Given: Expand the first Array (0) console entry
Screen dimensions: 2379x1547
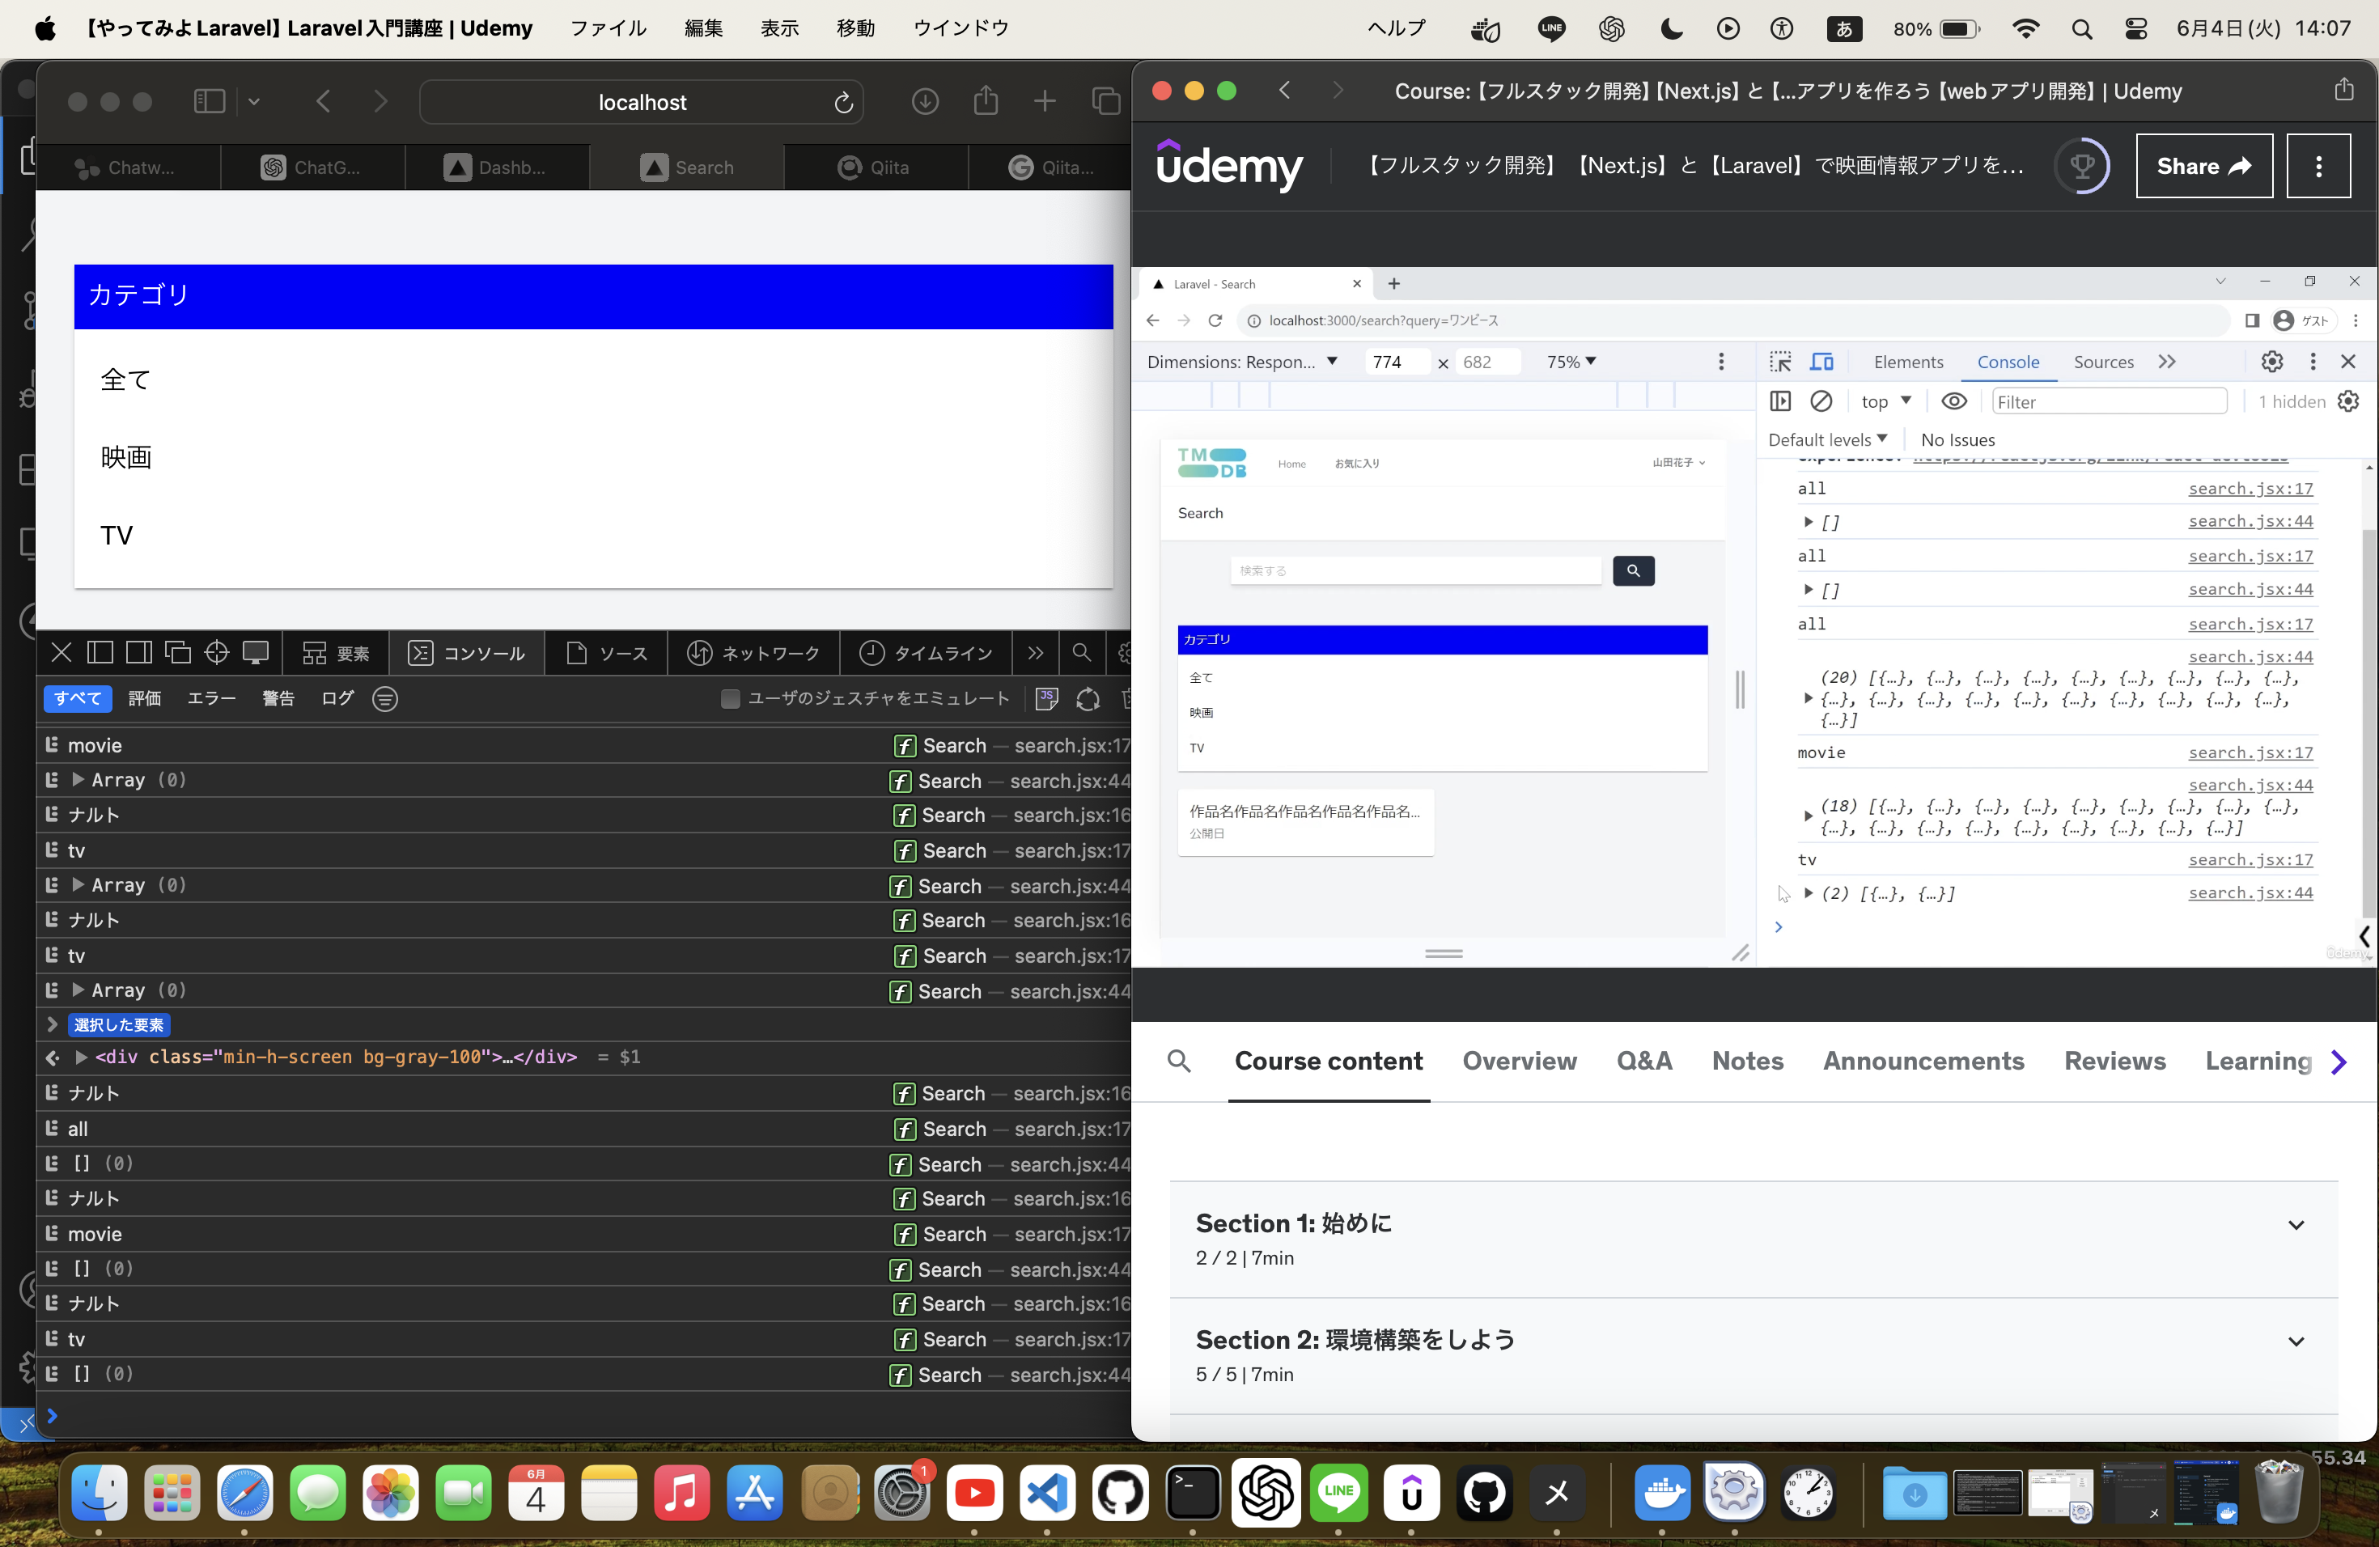Looking at the screenshot, I should (78, 779).
